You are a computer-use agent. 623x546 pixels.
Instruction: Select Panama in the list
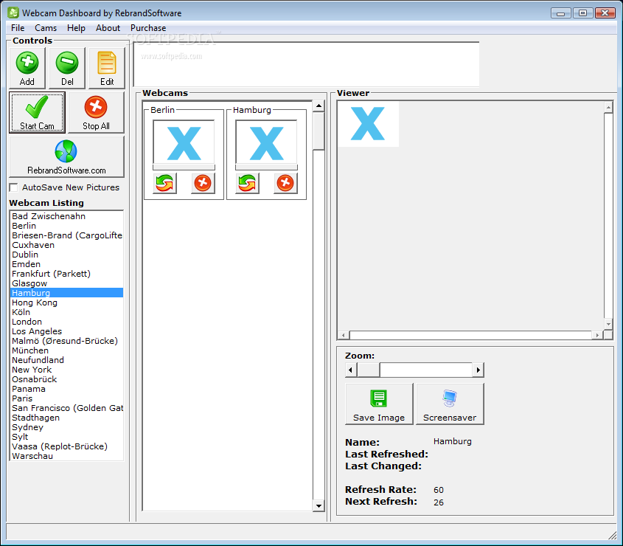(66, 389)
